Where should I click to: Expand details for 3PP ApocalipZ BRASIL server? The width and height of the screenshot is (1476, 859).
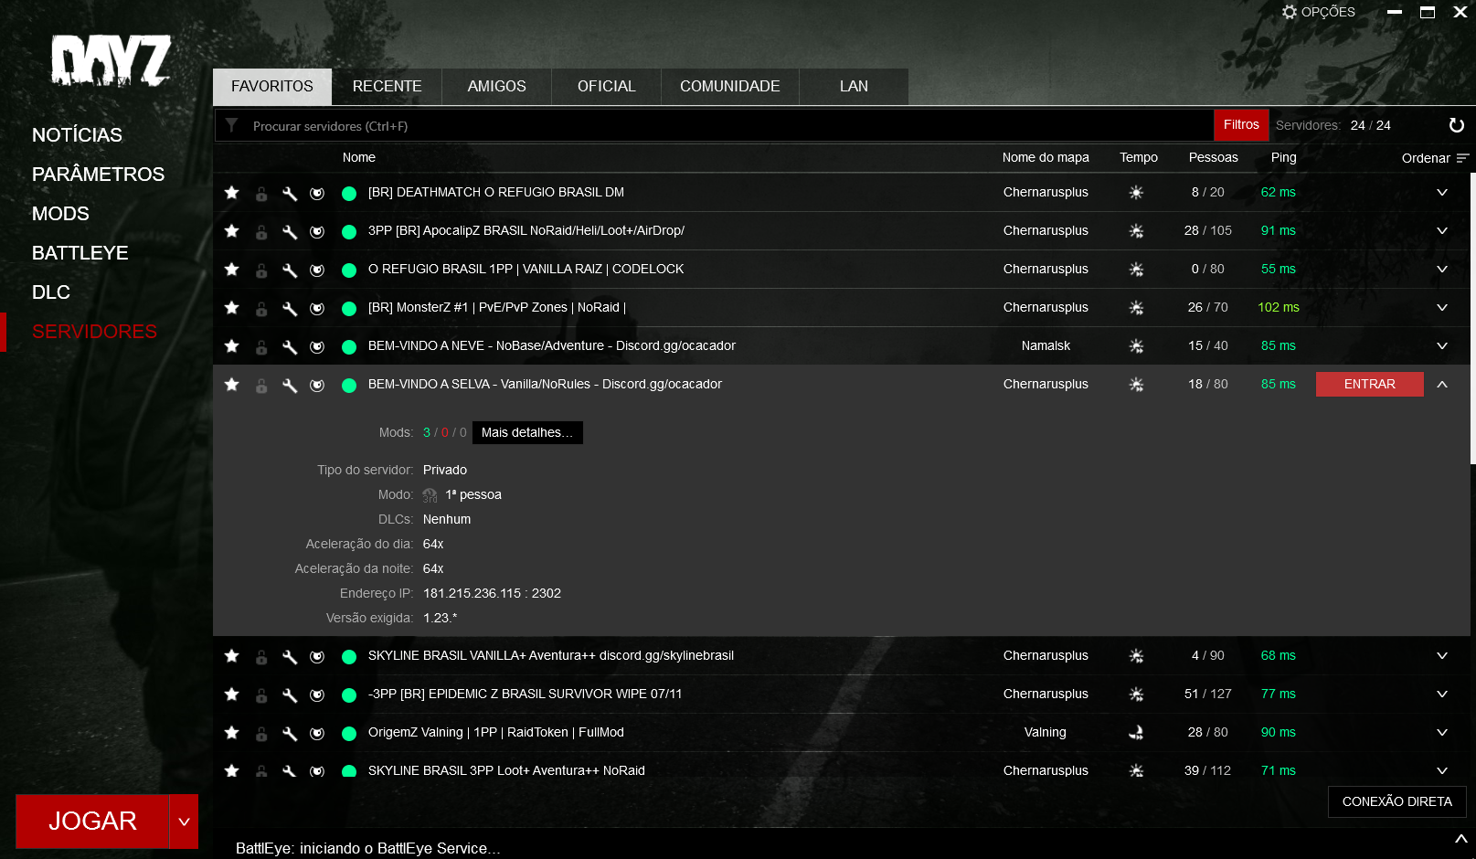click(x=1442, y=231)
